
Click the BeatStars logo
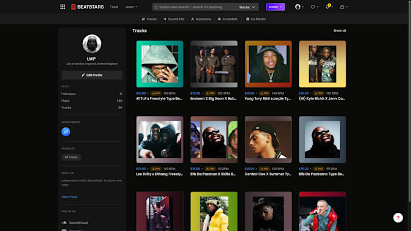click(88, 7)
